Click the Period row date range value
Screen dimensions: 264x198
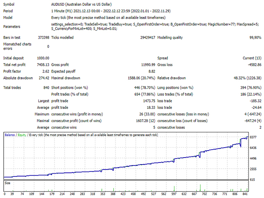(x=111, y=11)
